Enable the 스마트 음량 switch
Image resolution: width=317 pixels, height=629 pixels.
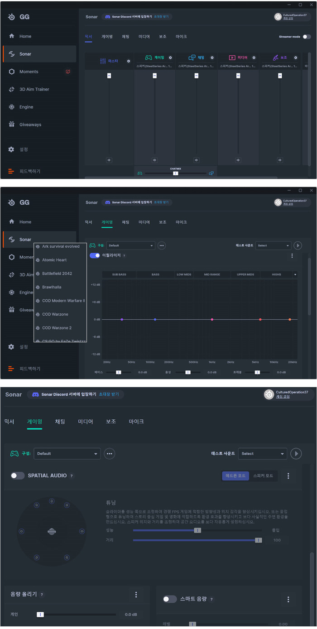170,599
